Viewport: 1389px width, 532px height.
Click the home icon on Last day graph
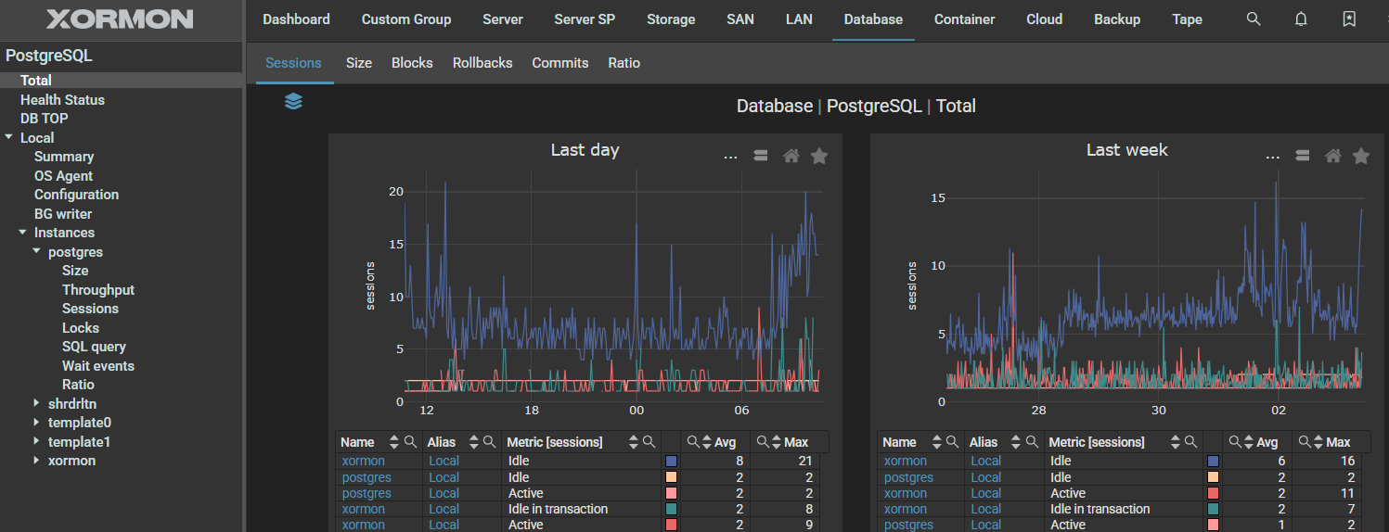(791, 156)
